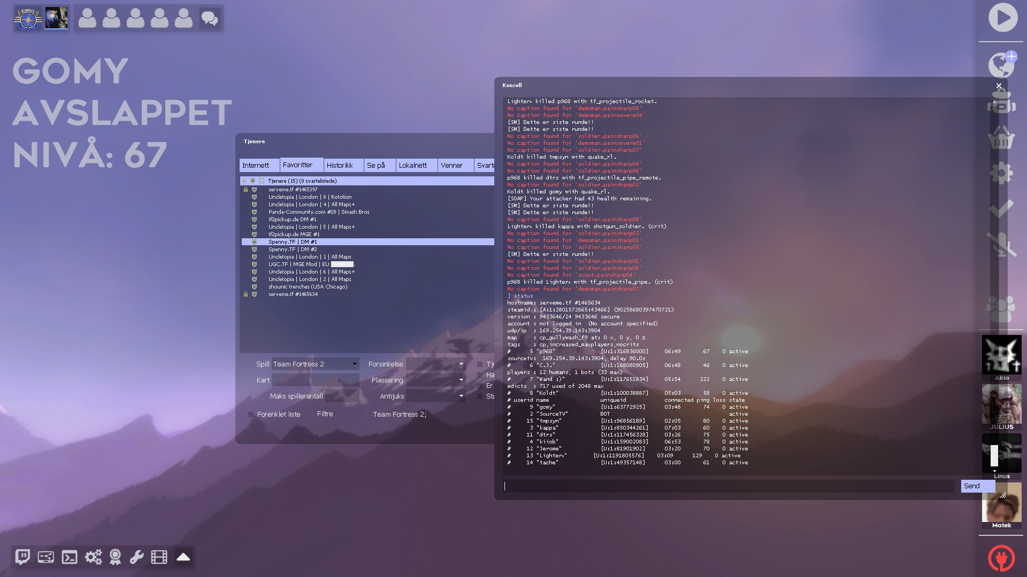The height and width of the screenshot is (577, 1027).
Task: Expand the Antijuks dropdown
Action: [435, 396]
